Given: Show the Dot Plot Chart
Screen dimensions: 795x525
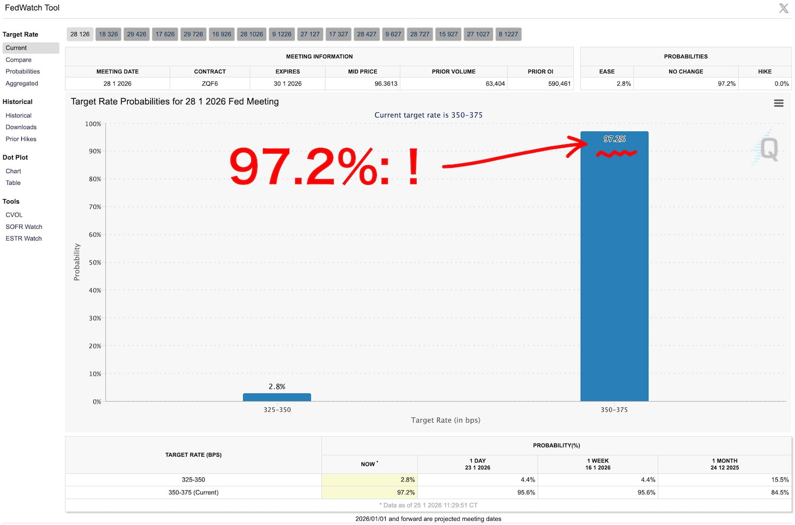Looking at the screenshot, I should (14, 171).
